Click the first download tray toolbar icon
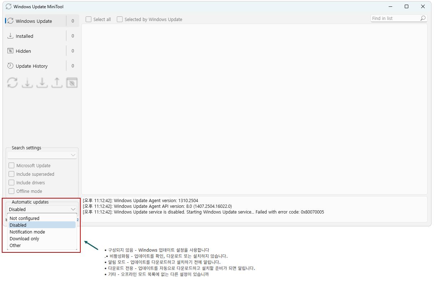This screenshot has width=444, height=303. (27, 83)
